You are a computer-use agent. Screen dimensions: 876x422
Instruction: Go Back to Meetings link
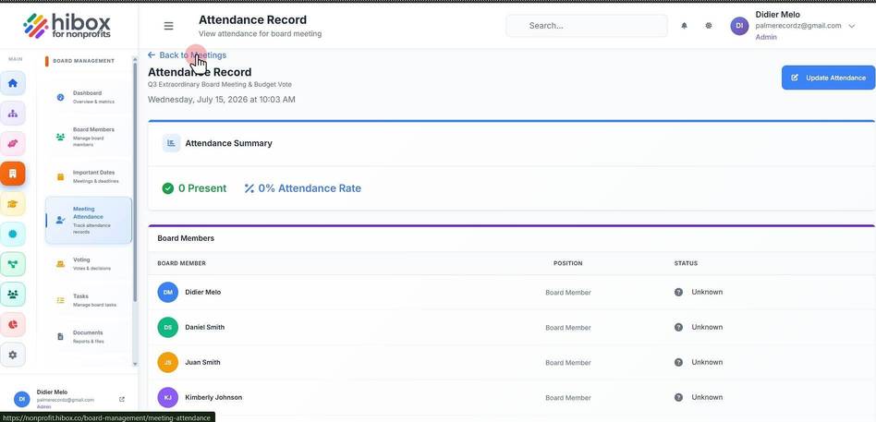(188, 55)
